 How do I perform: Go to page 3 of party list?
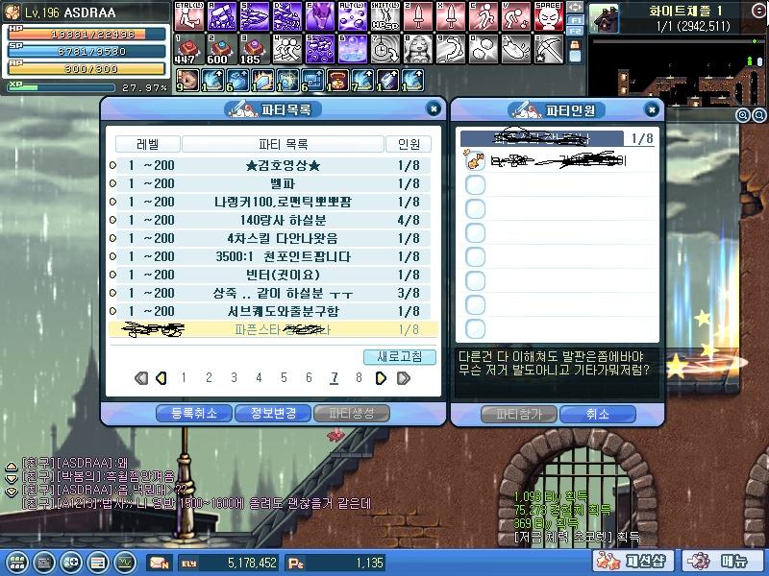coord(234,377)
